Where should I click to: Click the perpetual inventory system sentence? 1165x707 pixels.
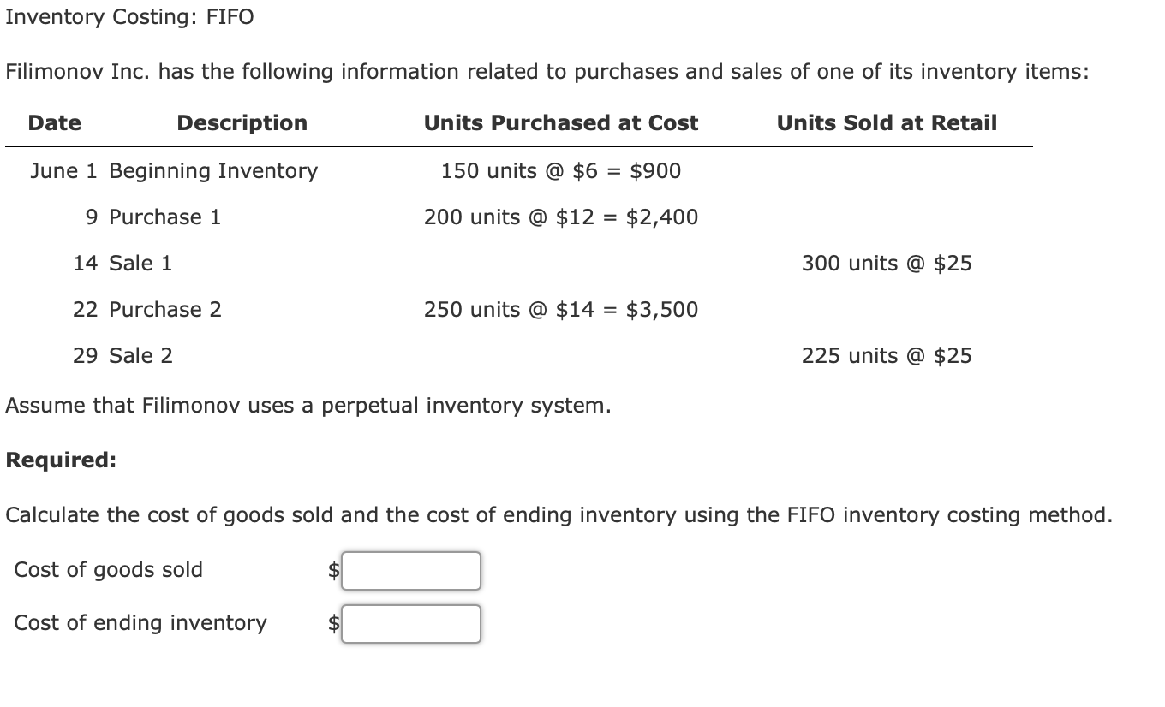(308, 406)
